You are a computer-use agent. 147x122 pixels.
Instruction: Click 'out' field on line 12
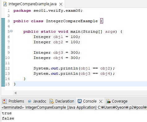pyautogui.click(x=54, y=68)
